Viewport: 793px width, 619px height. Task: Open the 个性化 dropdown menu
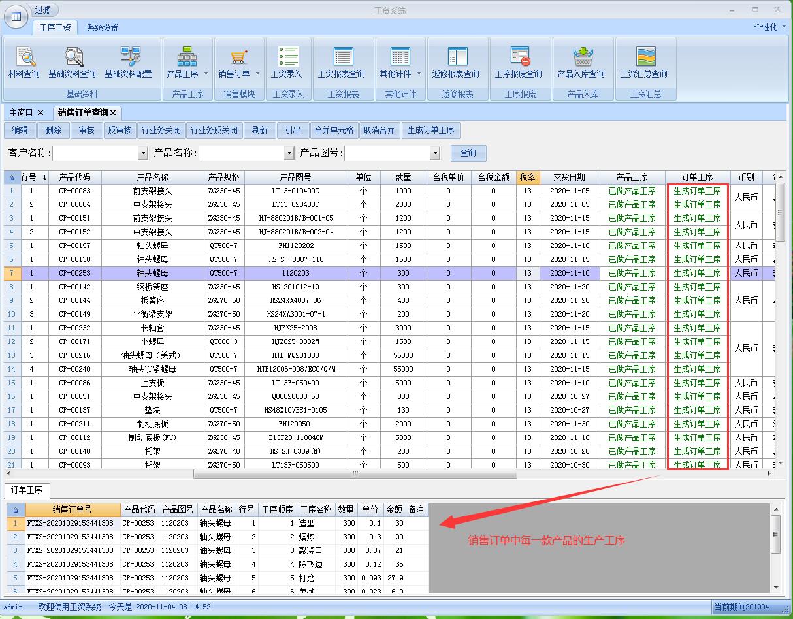770,27
